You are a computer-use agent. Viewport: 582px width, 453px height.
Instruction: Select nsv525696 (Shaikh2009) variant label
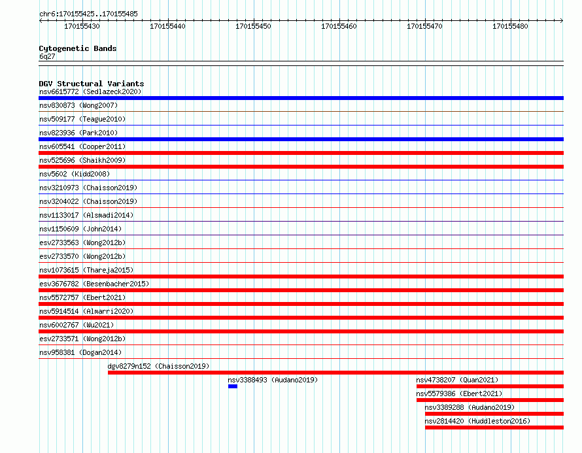(x=82, y=160)
